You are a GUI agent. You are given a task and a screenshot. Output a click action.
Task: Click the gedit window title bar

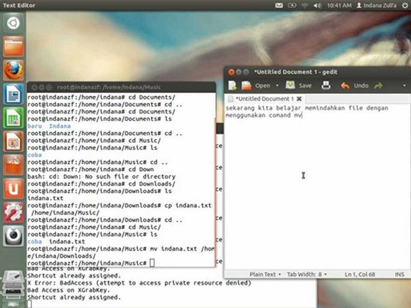(x=317, y=72)
